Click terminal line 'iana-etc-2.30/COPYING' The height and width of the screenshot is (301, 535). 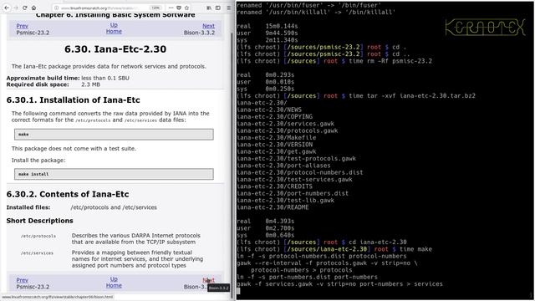pos(275,117)
